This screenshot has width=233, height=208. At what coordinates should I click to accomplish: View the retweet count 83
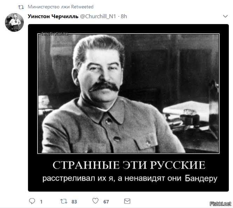click(74, 202)
